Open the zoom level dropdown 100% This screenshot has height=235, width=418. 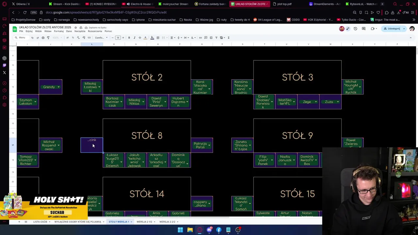pyautogui.click(x=57, y=38)
